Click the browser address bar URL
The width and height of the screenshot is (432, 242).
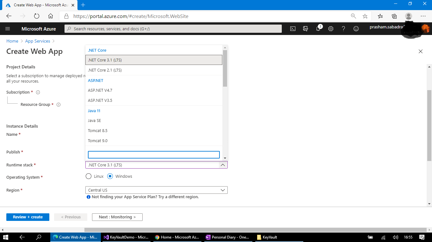[131, 16]
